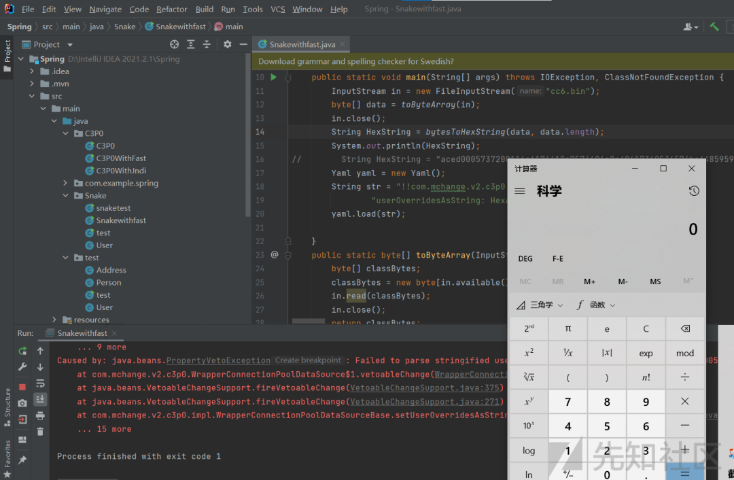Open 三角学 dropdown in Calculator

pyautogui.click(x=540, y=305)
